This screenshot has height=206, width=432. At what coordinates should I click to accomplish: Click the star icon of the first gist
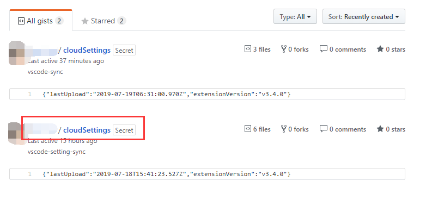[x=380, y=49]
